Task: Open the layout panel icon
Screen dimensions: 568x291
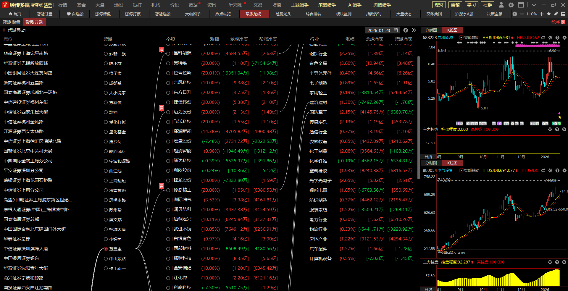Action: 563,14
